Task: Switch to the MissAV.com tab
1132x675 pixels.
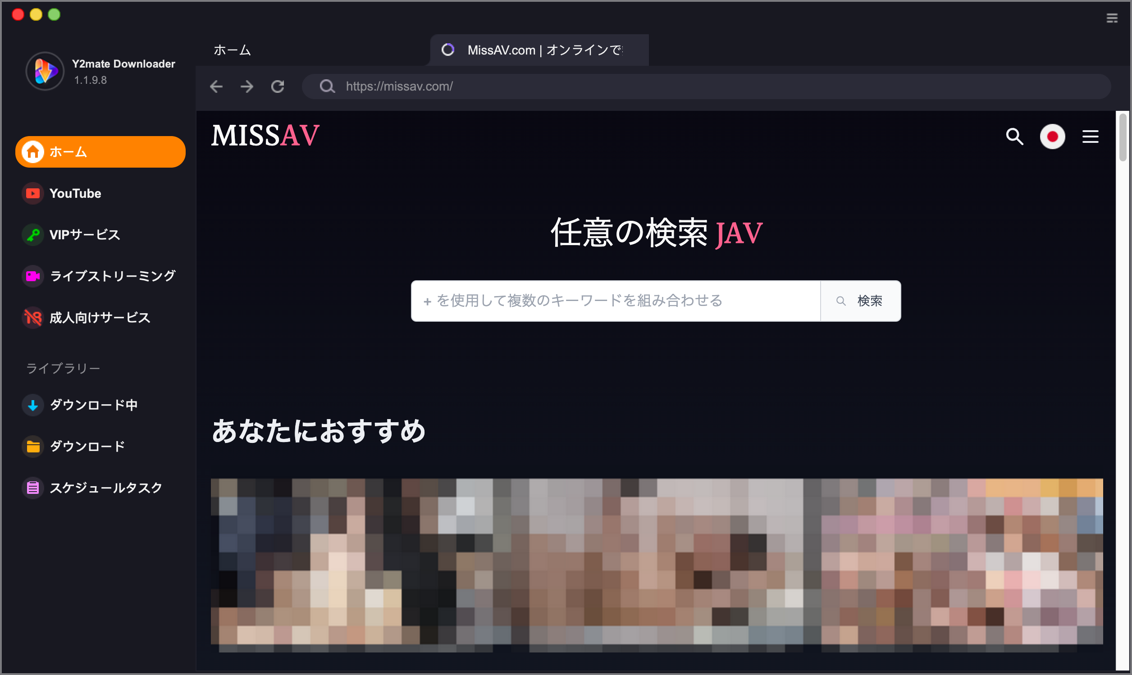Action: pyautogui.click(x=539, y=50)
